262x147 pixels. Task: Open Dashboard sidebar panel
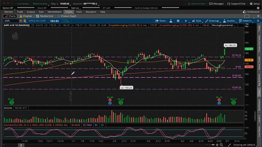tap(259, 105)
